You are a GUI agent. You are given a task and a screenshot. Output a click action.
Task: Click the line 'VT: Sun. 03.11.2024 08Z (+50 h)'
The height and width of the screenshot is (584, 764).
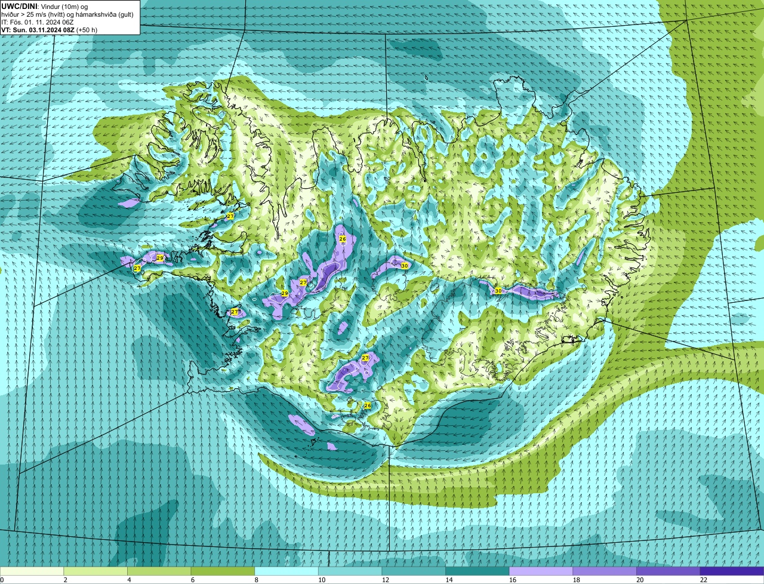[x=50, y=30]
